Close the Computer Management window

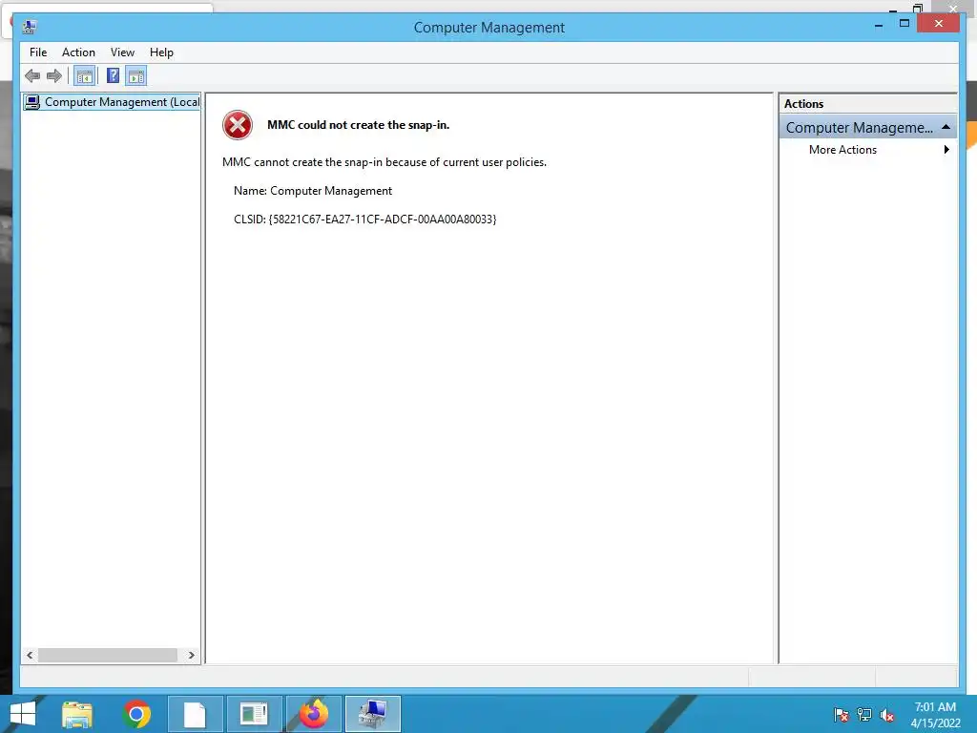[939, 24]
